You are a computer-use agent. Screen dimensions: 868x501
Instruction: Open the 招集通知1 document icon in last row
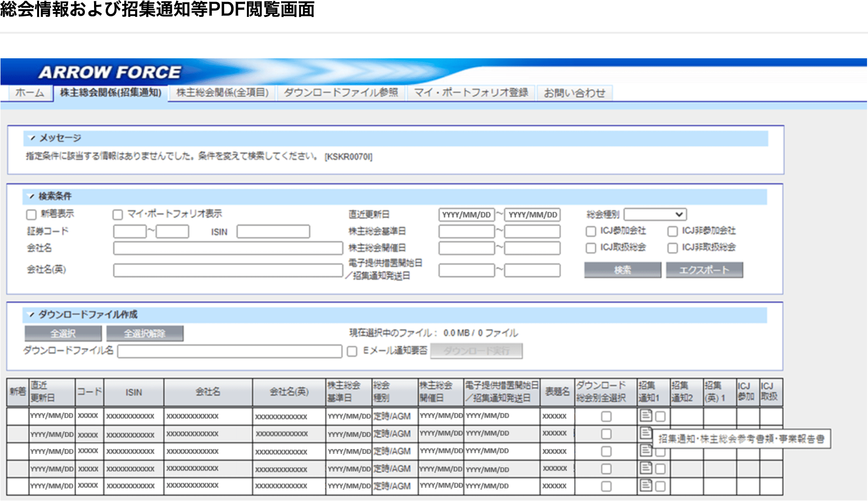[646, 485]
